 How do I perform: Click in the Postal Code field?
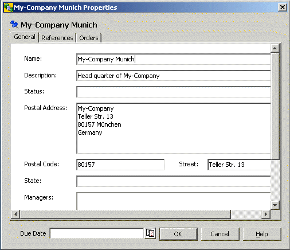(120, 165)
